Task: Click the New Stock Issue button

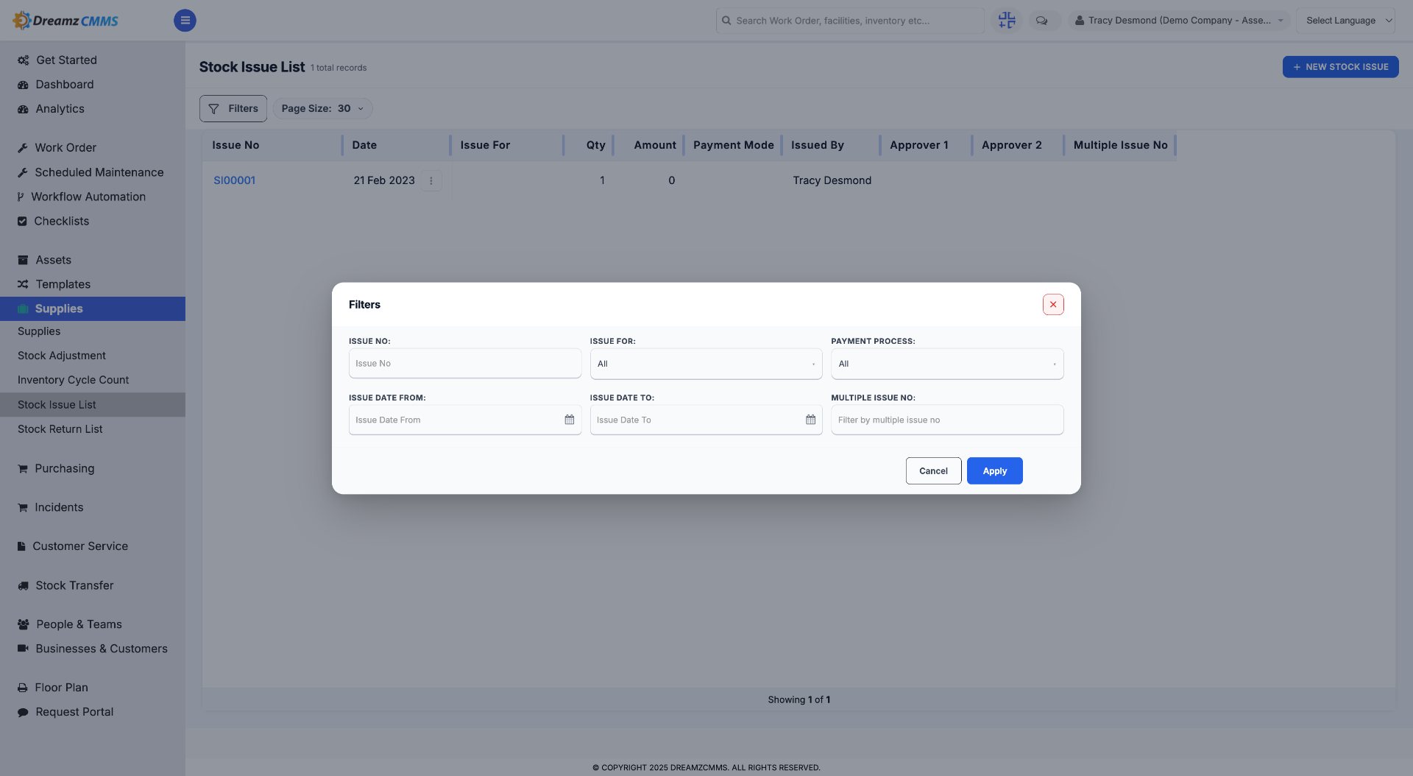Action: [x=1340, y=67]
